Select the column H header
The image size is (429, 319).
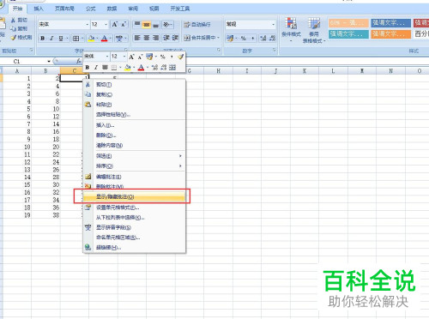tap(218, 71)
